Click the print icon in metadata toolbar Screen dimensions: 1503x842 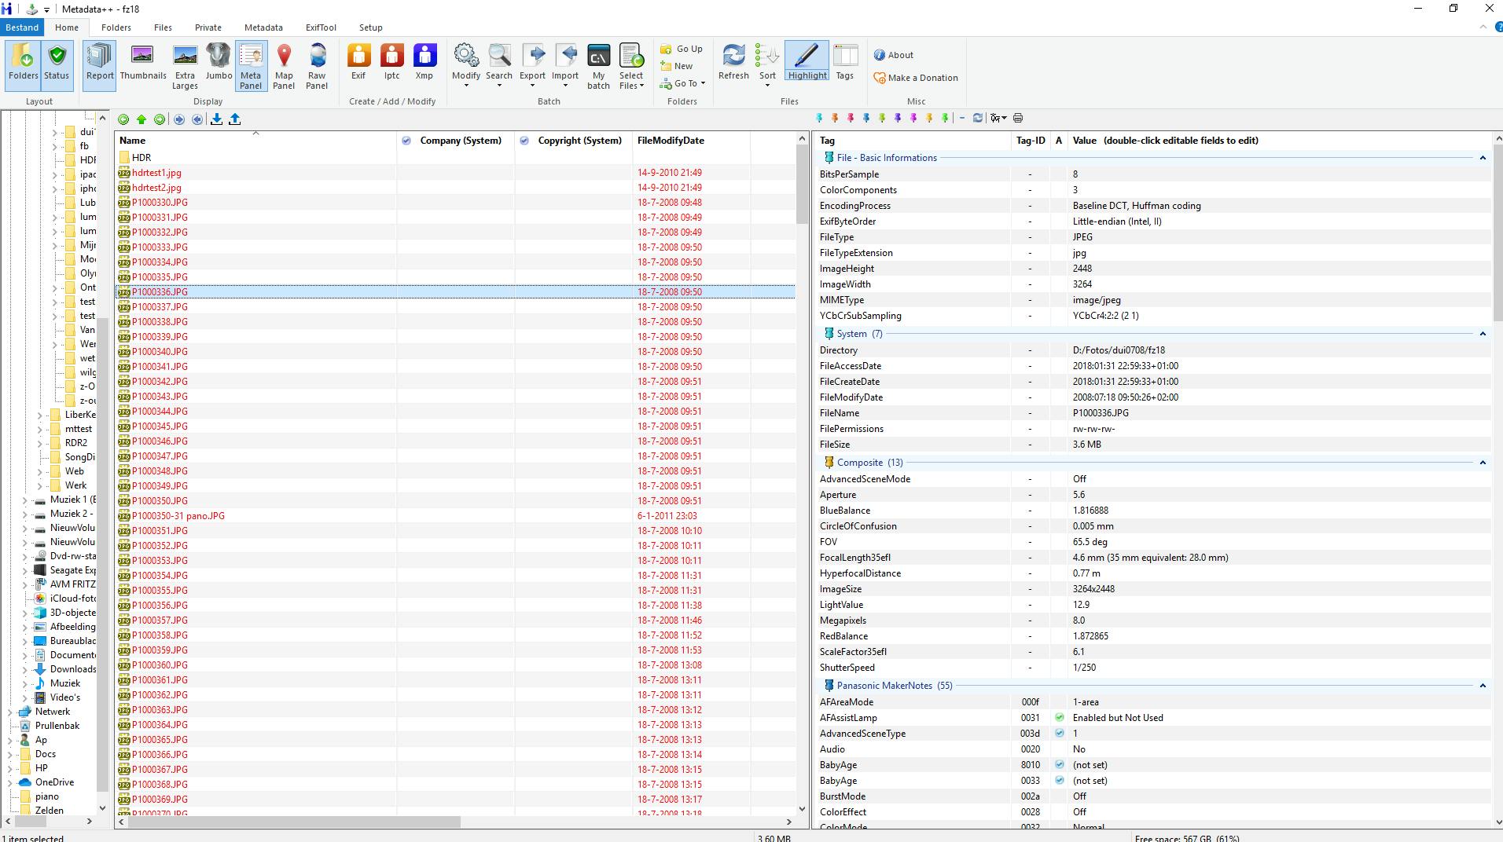point(1018,118)
